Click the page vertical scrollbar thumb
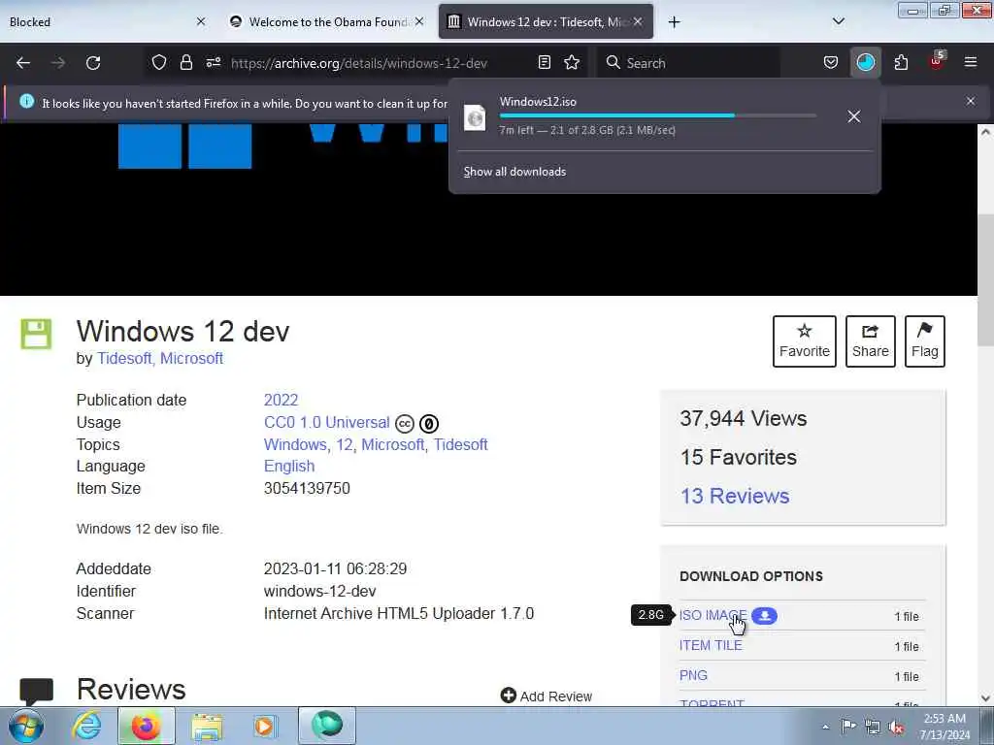The image size is (994, 745). coord(985,280)
